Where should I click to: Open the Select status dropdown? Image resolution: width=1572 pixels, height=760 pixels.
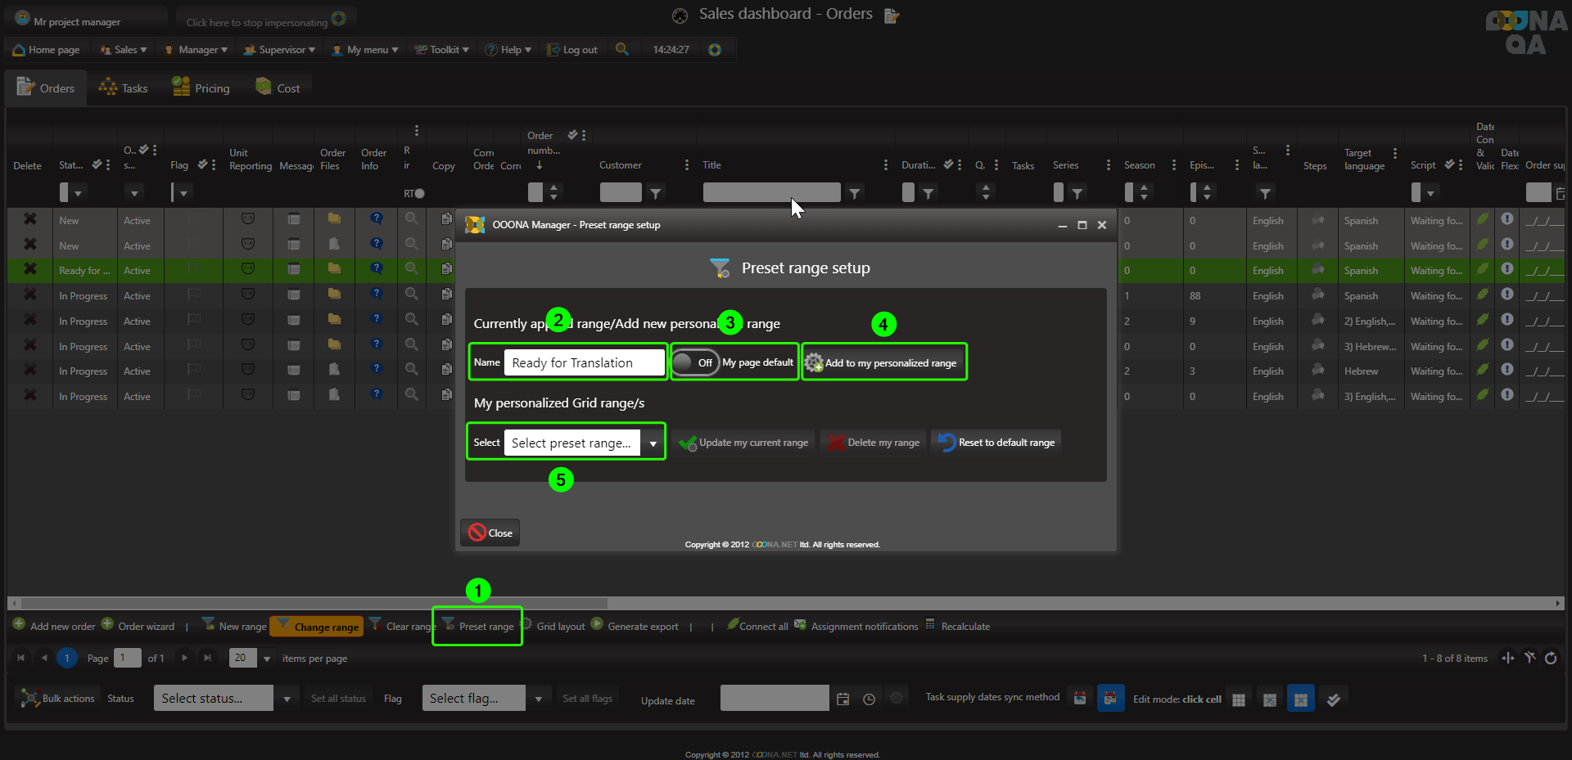tap(286, 699)
